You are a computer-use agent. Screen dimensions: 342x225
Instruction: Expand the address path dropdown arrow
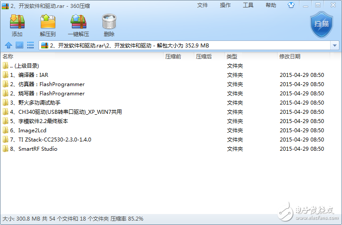tap(335, 45)
